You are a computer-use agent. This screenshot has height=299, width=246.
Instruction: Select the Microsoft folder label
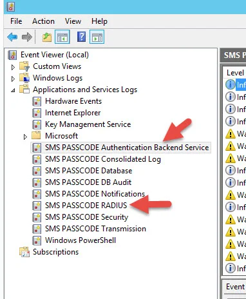[x=61, y=136]
